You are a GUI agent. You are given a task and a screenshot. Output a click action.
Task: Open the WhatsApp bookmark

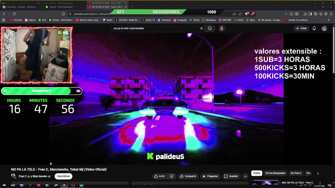tap(209, 20)
